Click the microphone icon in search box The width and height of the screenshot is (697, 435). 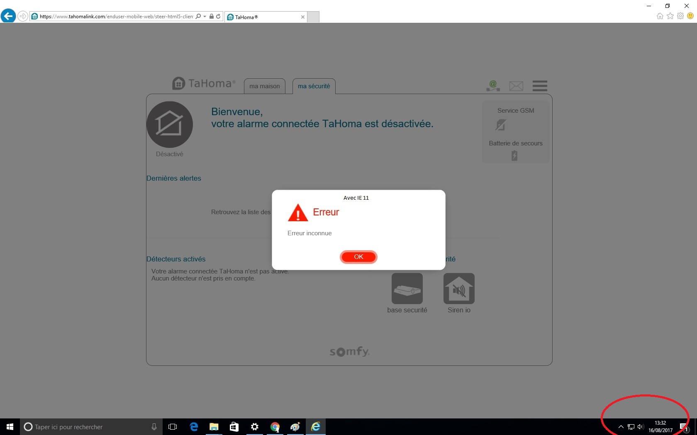154,427
